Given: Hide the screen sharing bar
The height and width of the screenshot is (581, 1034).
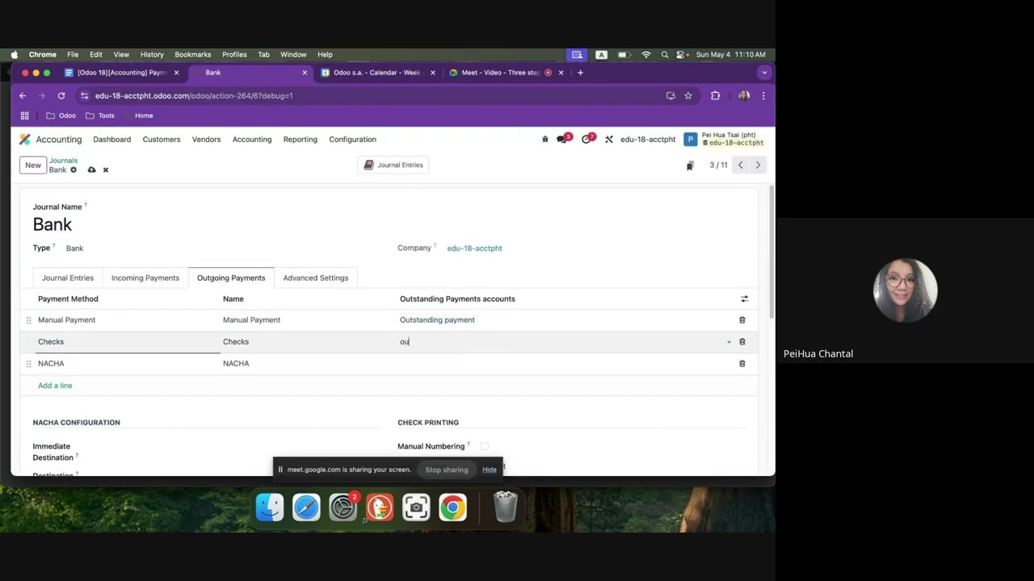Looking at the screenshot, I should [490, 470].
